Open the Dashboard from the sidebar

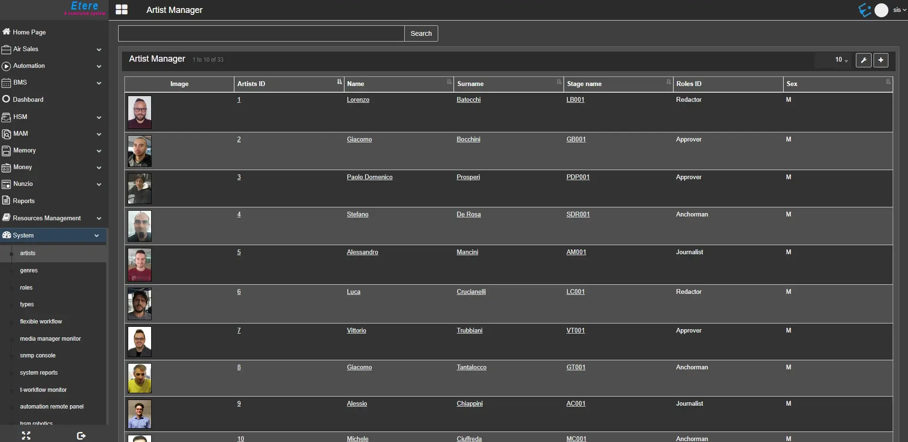point(28,99)
